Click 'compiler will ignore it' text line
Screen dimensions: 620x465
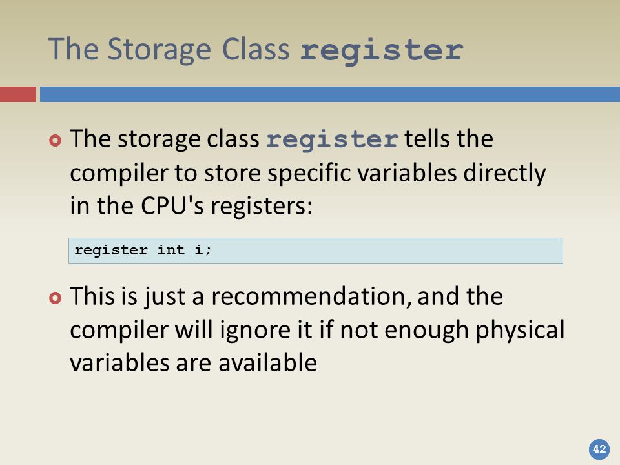coord(191,329)
